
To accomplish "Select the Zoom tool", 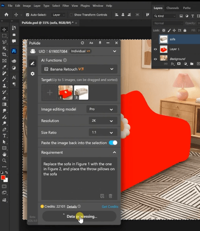I will 4,160.
